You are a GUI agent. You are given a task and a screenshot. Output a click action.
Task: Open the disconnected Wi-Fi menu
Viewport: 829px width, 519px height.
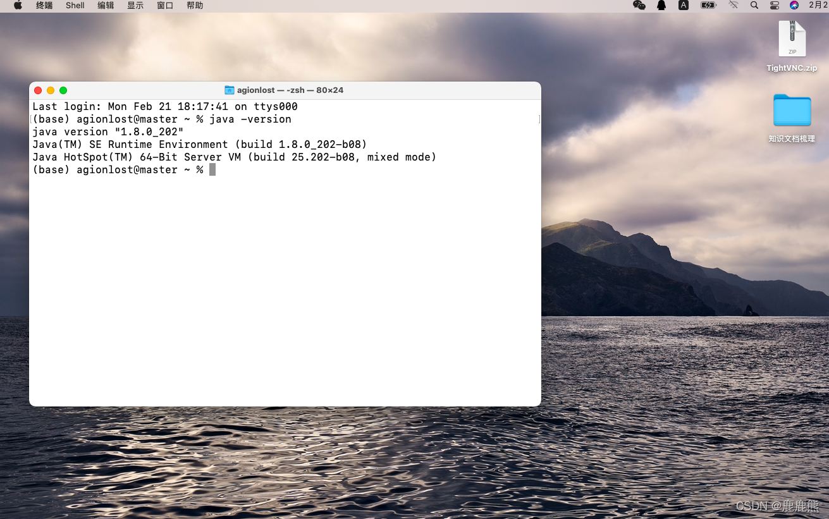point(734,5)
